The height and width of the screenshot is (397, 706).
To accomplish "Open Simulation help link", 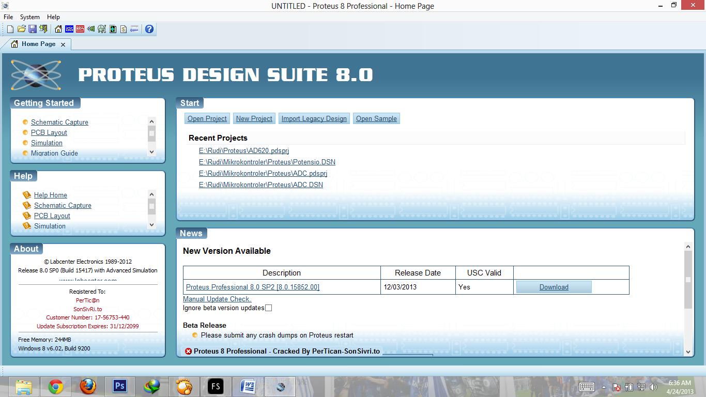I will pyautogui.click(x=50, y=226).
